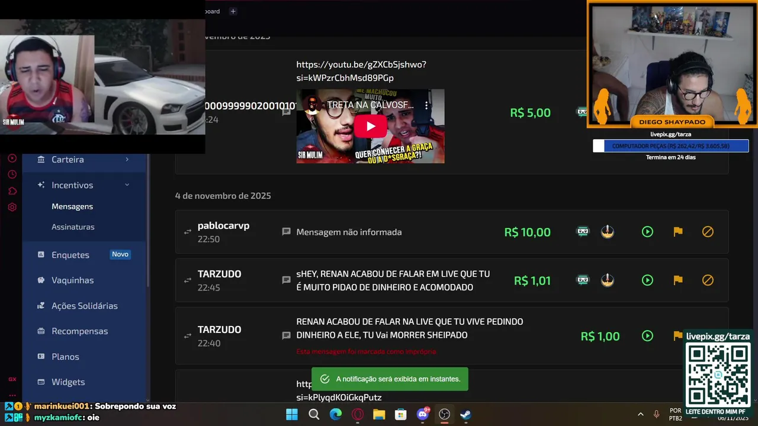Click the 'marcada como imprópria' red notice
The image size is (758, 426).
tap(367, 351)
